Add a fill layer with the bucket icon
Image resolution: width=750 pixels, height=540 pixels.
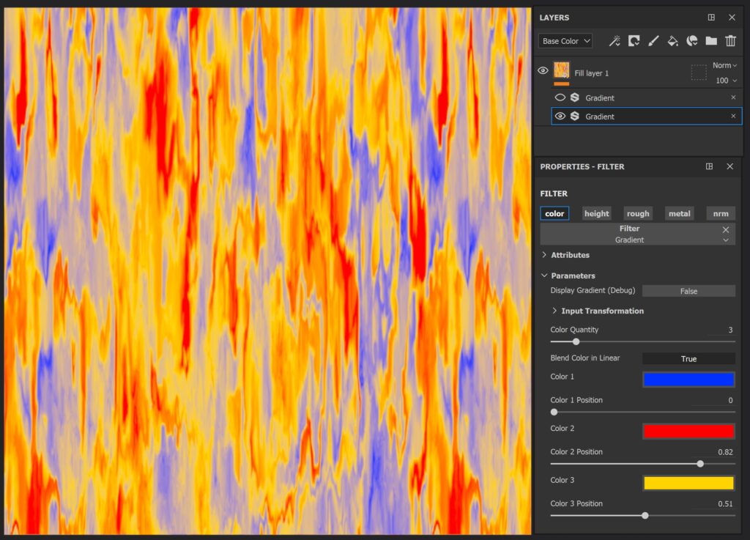tap(672, 41)
